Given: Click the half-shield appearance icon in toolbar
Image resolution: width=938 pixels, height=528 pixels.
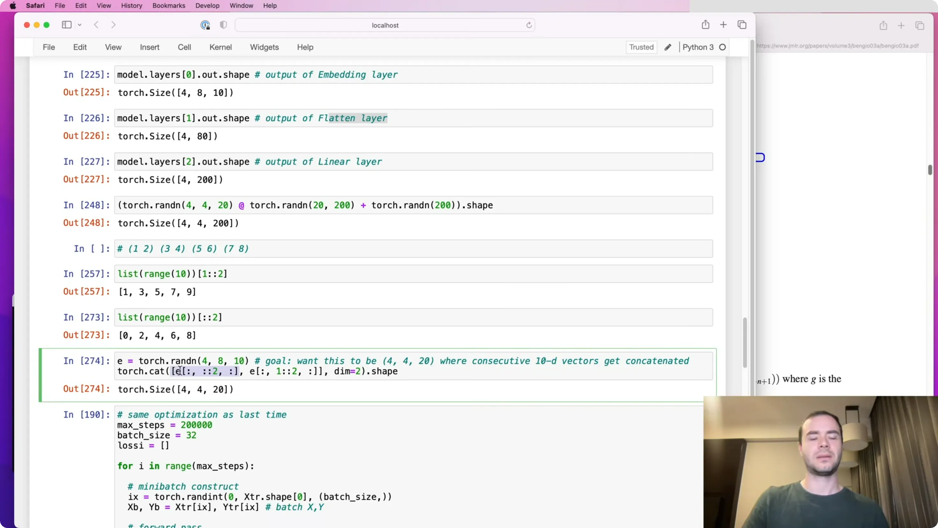Looking at the screenshot, I should pos(223,25).
